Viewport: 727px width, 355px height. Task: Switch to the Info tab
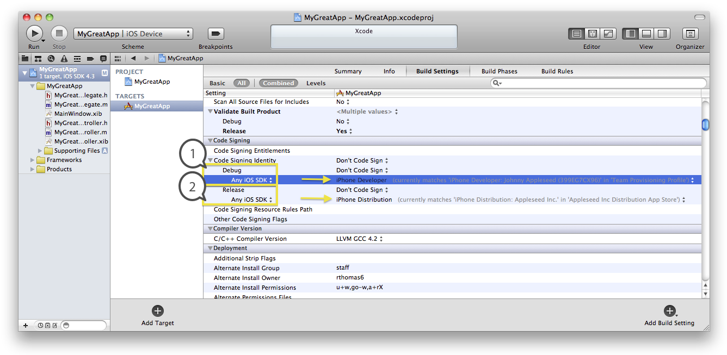pyautogui.click(x=389, y=71)
